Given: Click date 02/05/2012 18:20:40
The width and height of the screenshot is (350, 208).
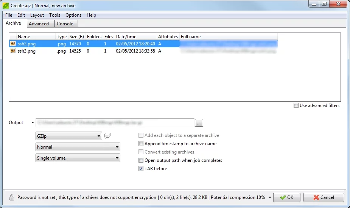Looking at the screenshot, I should point(135,44).
